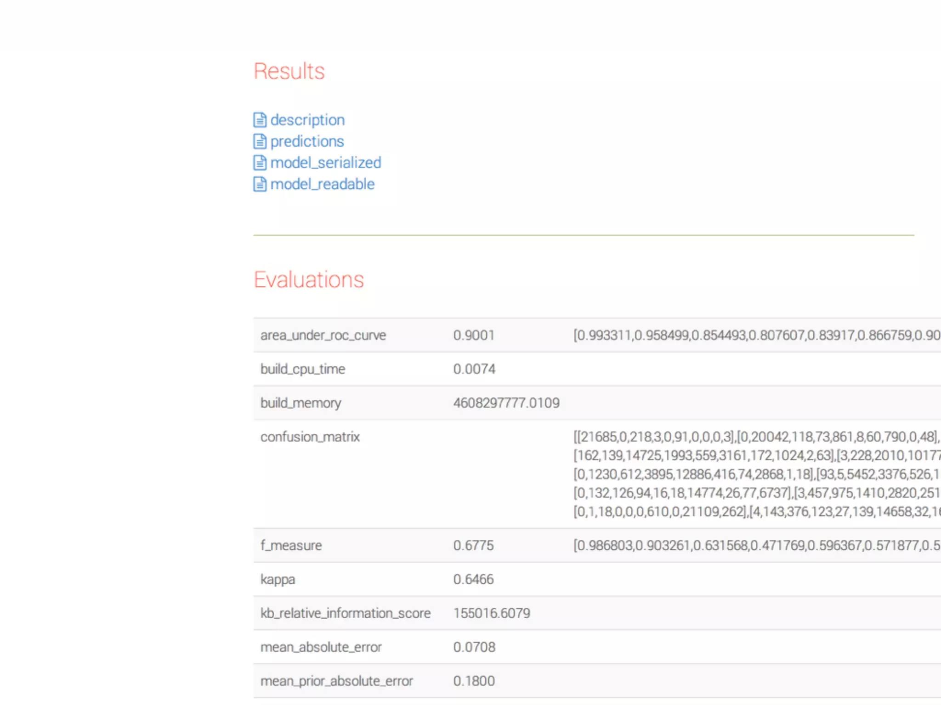This screenshot has height=705, width=941.
Task: Click the 0.9001 ROC value
Action: 474,335
